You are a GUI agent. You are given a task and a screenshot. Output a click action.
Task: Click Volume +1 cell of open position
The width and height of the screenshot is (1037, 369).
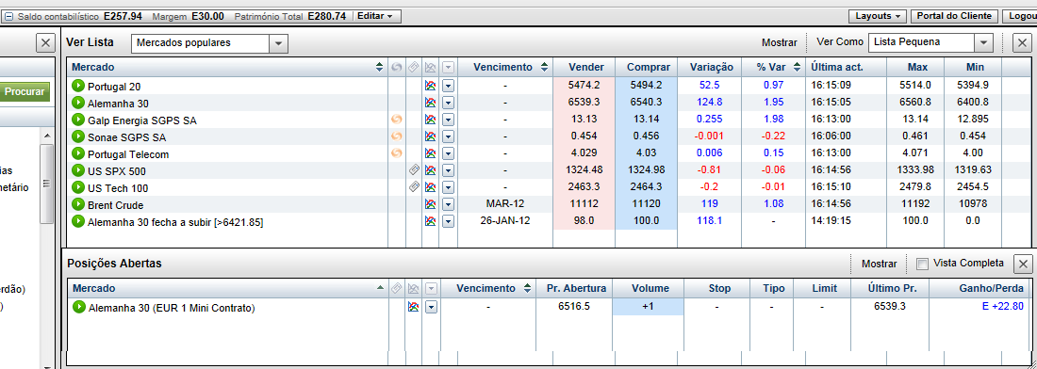point(649,307)
